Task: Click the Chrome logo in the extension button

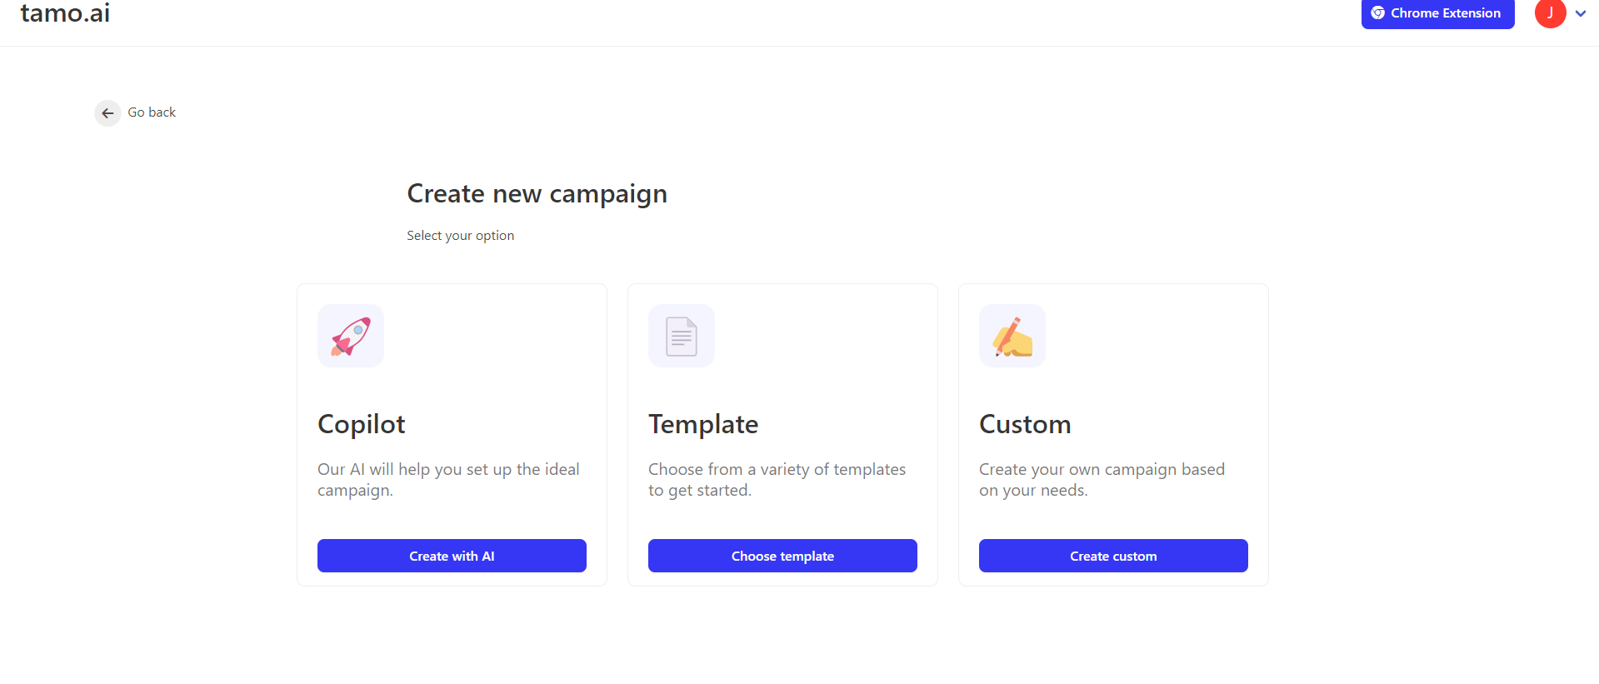Action: click(1378, 13)
